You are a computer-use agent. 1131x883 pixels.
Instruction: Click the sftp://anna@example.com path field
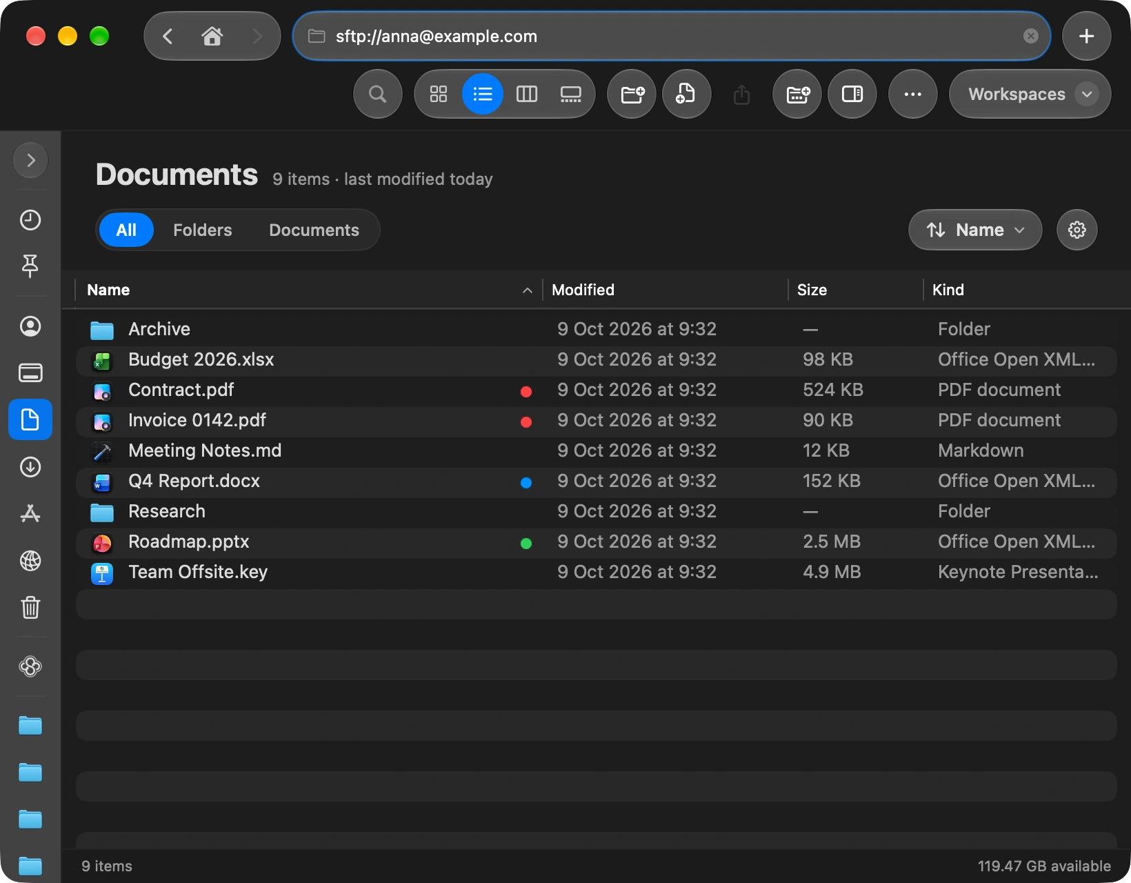(x=671, y=36)
